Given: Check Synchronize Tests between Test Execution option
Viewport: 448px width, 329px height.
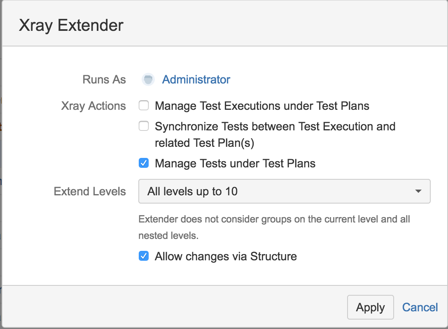Looking at the screenshot, I should (143, 126).
